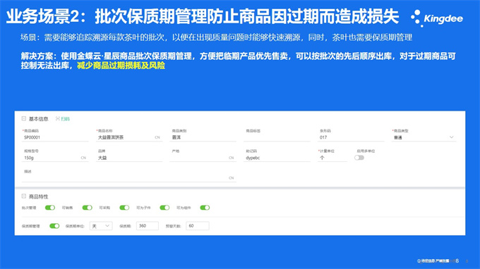The image size is (480, 269).
Task: Click the 扫码 scan icon
Action: click(58, 119)
